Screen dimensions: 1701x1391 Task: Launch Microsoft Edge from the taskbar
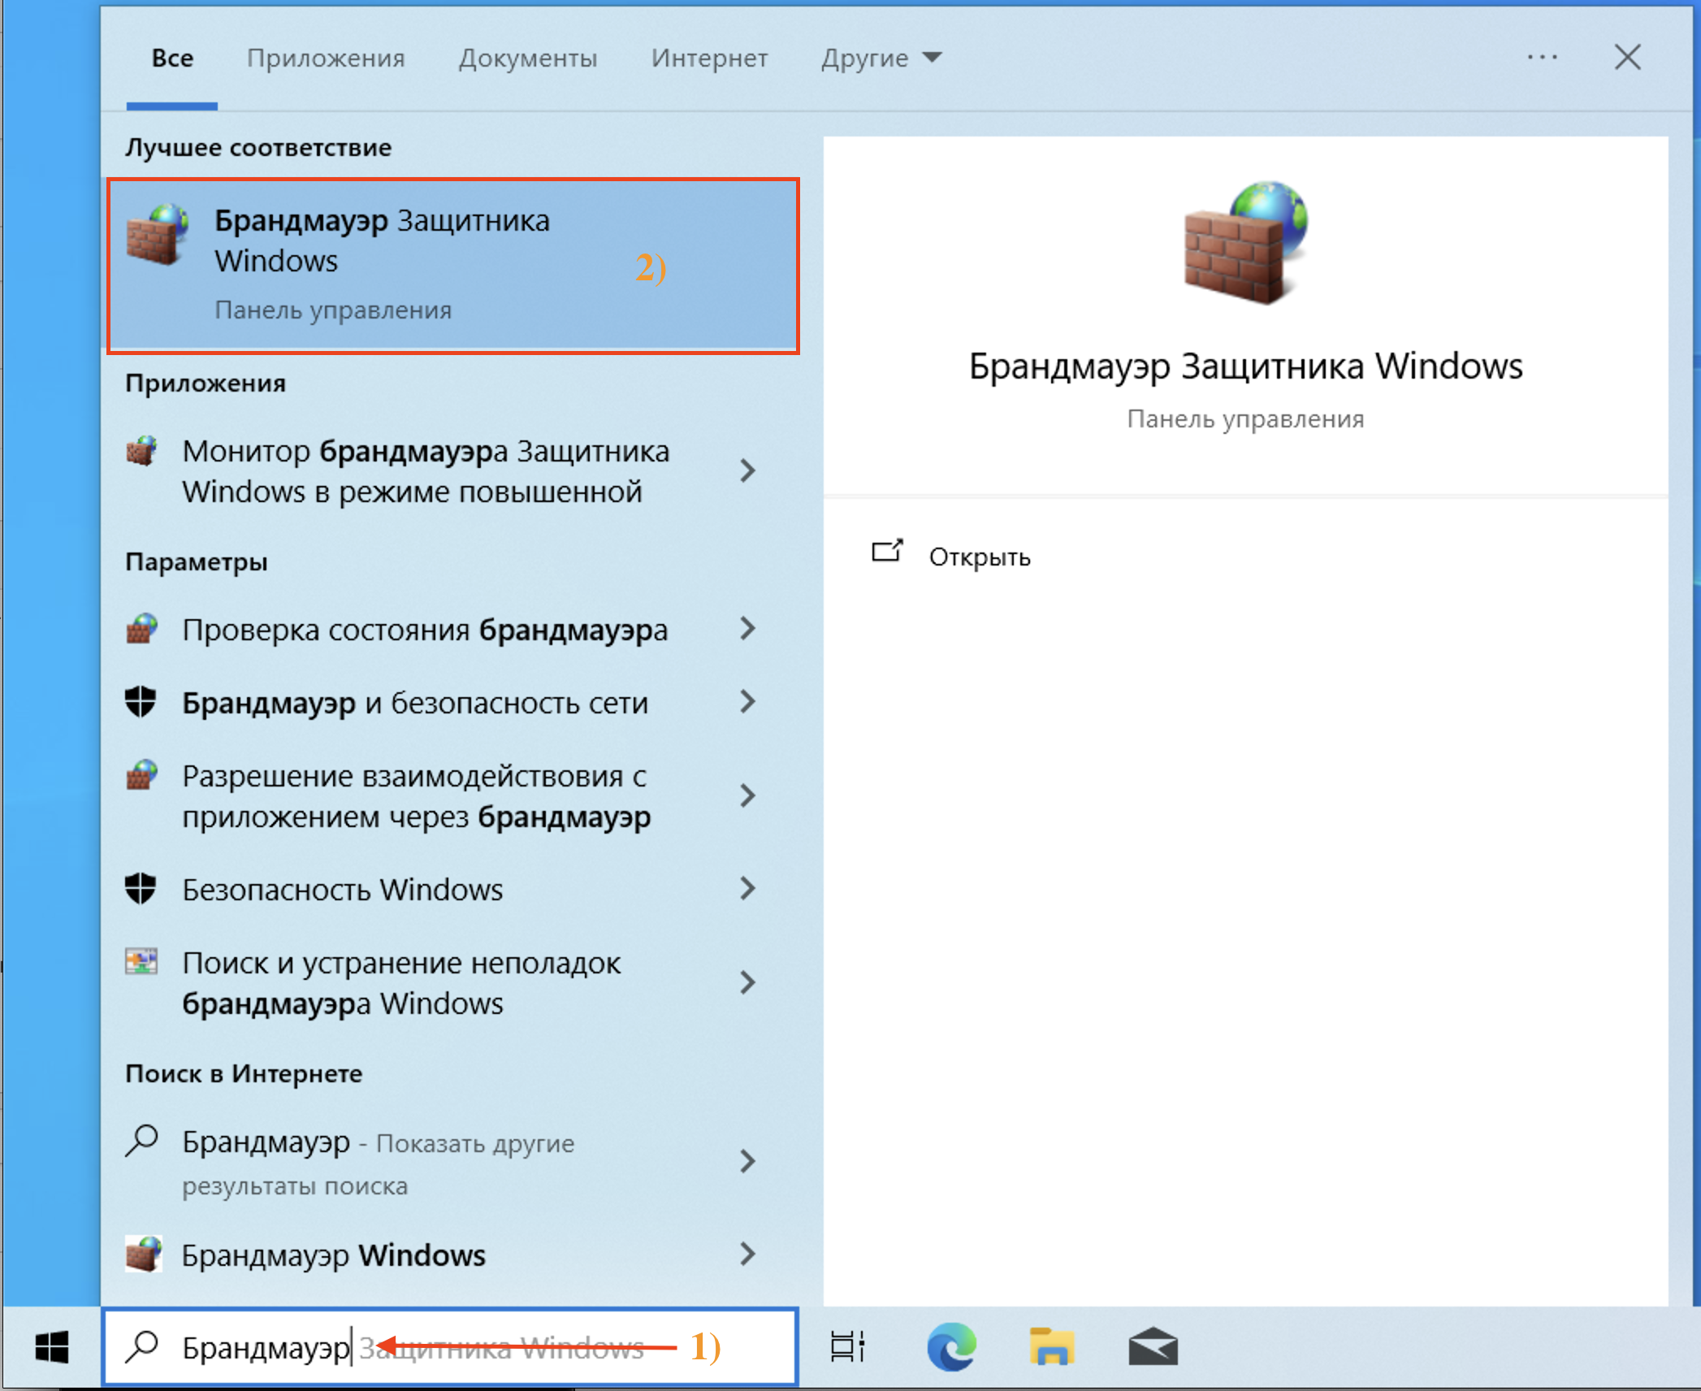click(x=951, y=1347)
